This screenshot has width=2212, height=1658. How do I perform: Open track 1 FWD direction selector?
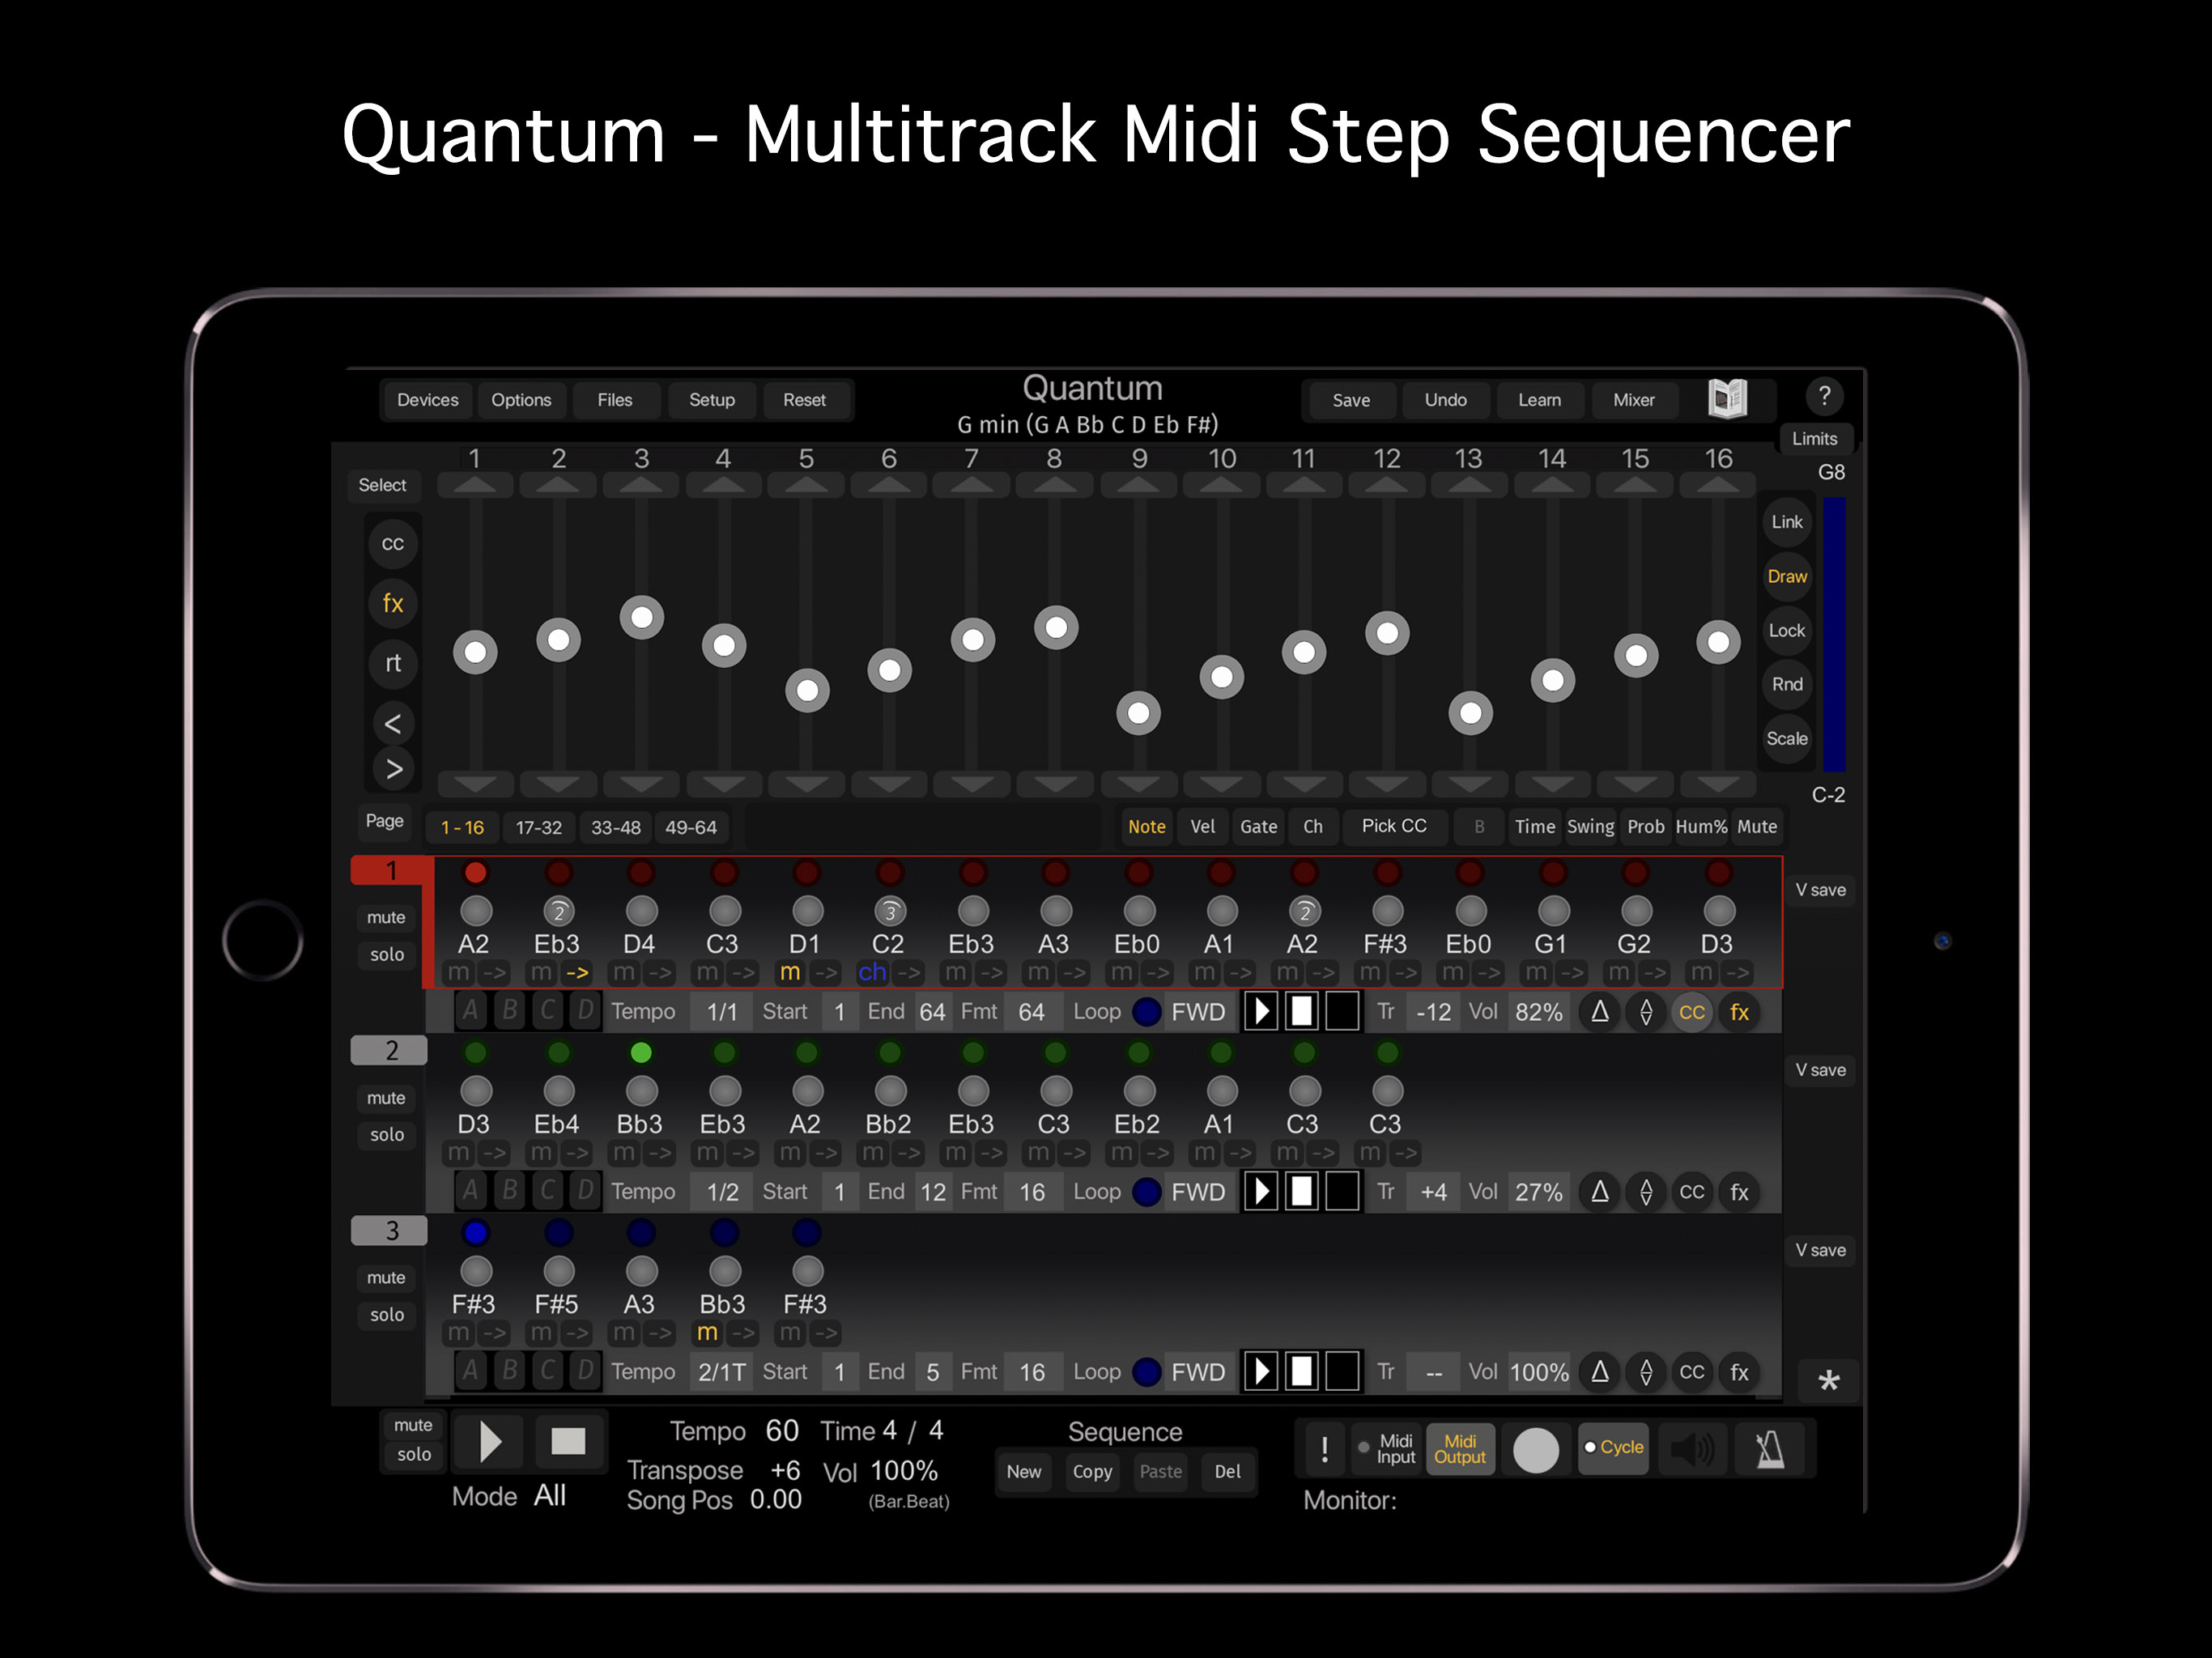tap(1197, 1012)
